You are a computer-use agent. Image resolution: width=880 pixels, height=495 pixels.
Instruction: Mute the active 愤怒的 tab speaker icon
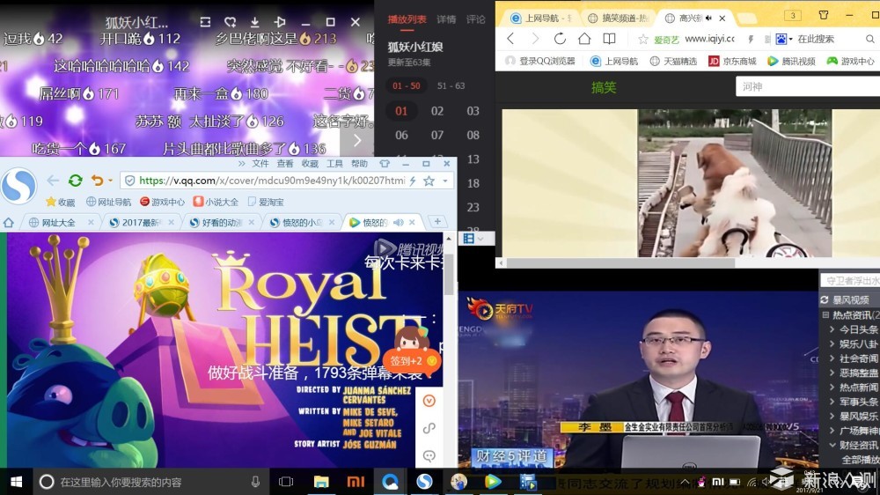tap(399, 223)
